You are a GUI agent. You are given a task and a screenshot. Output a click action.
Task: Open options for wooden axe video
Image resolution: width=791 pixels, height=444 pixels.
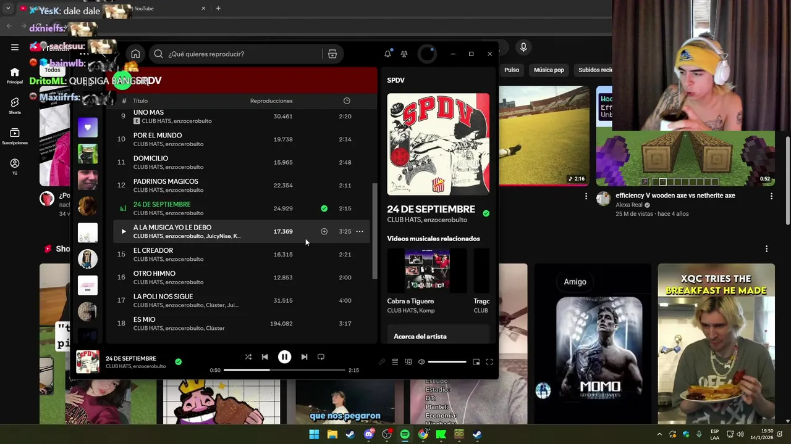pos(771,196)
